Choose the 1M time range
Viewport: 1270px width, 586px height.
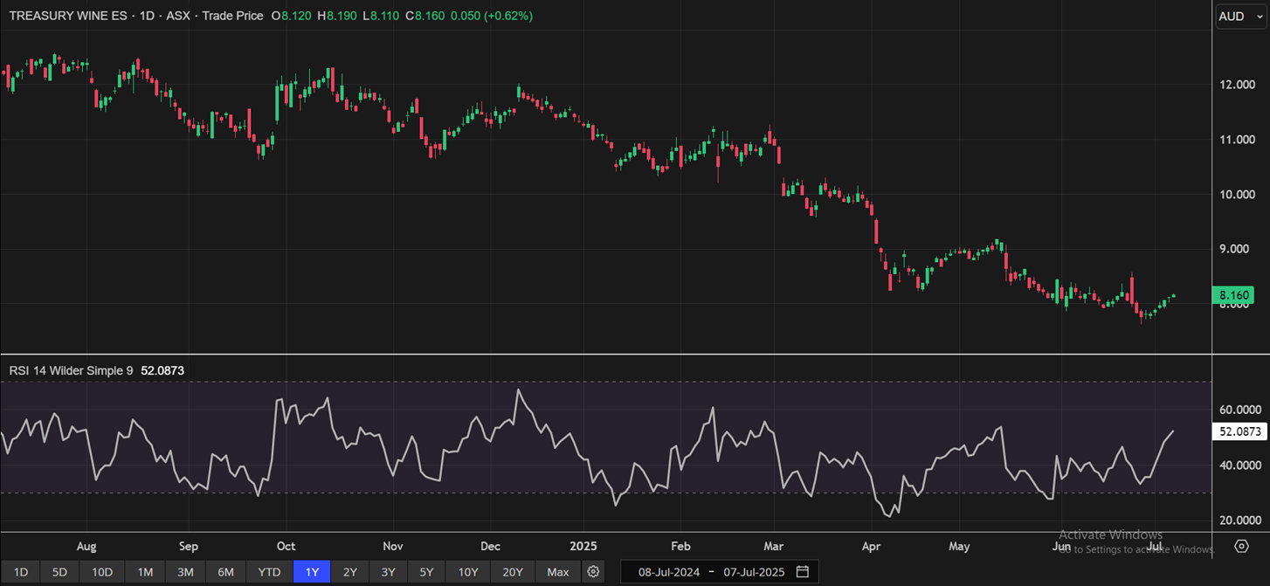[145, 572]
